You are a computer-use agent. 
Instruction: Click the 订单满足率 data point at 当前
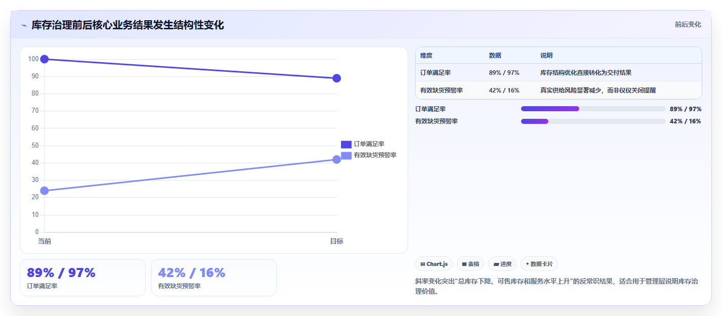click(x=45, y=59)
